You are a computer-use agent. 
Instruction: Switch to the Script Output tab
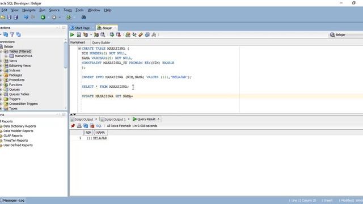coord(83,120)
